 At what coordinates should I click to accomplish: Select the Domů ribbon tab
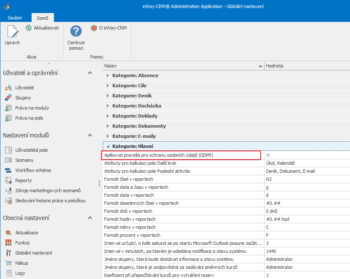tap(43, 18)
